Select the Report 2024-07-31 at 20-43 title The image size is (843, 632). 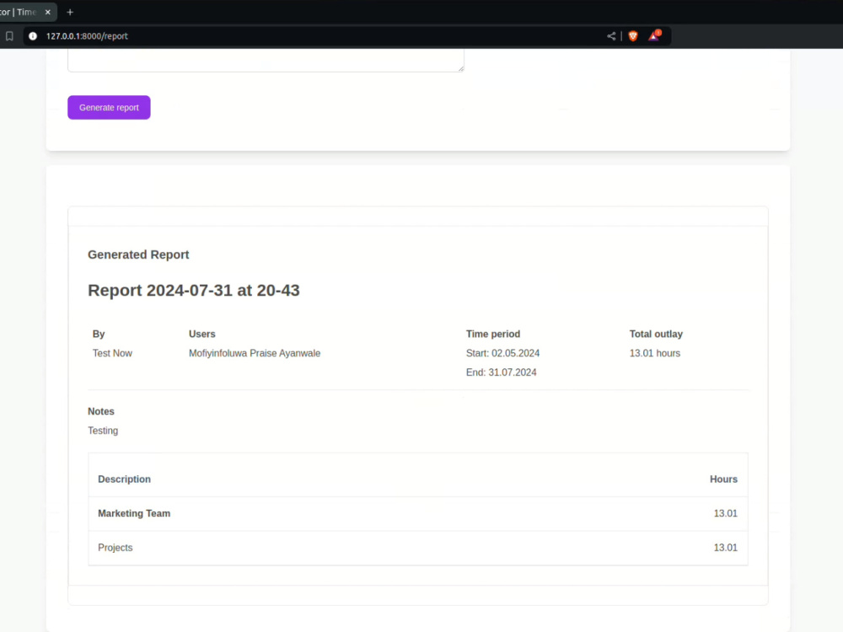[194, 290]
